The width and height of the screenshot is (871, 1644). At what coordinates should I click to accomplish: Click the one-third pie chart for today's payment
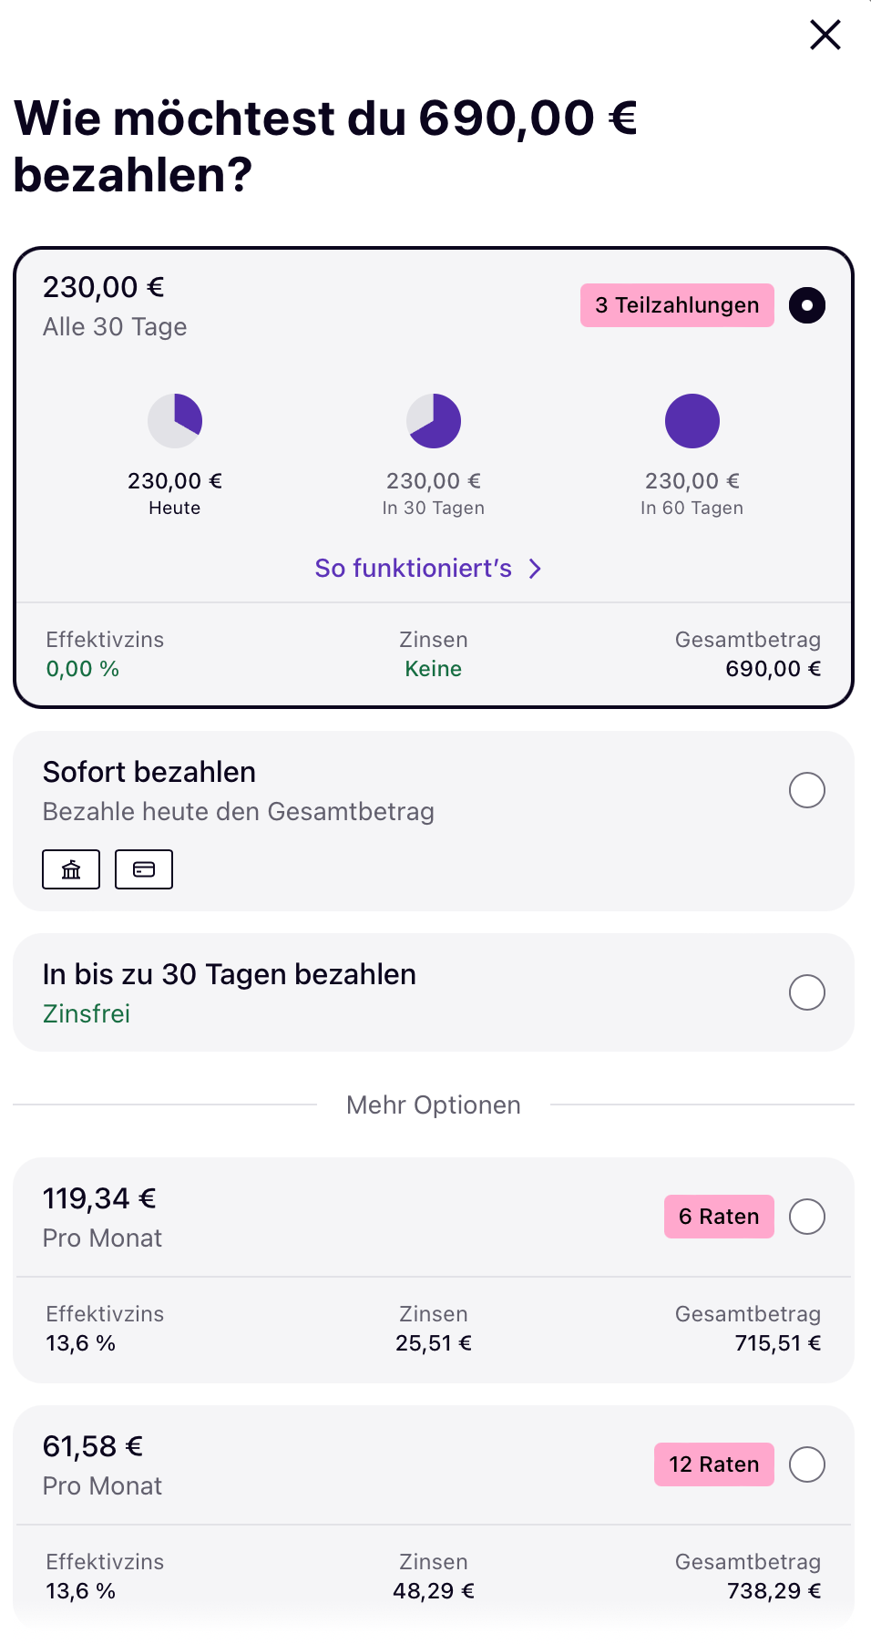point(175,421)
